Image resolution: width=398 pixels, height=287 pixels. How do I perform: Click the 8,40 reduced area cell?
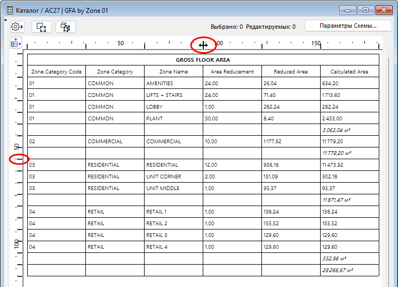pos(291,118)
